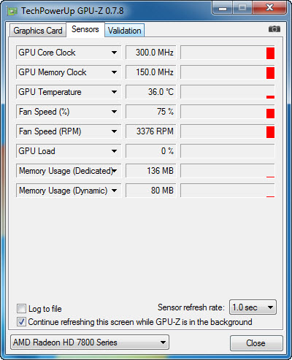
Task: Minimize the GPU-Z window
Action: (223, 9)
